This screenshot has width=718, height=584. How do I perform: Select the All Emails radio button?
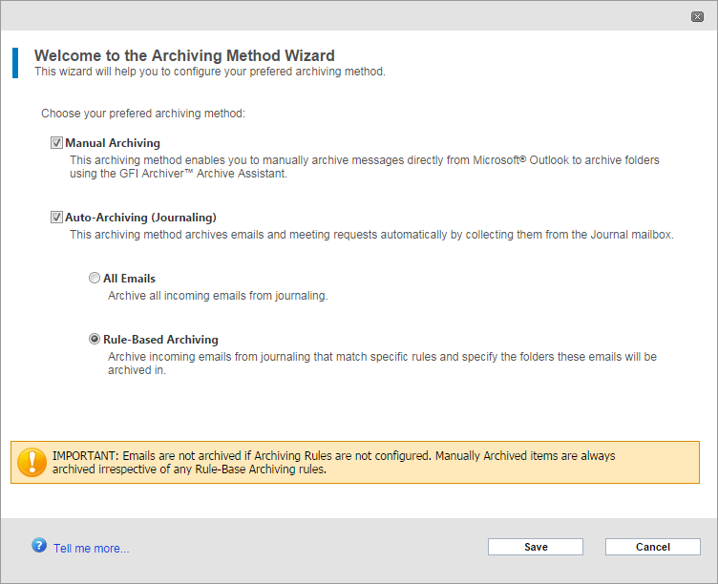[x=95, y=278]
